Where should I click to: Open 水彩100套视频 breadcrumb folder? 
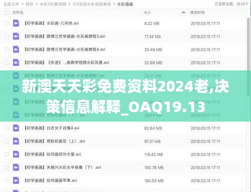(53, 4)
